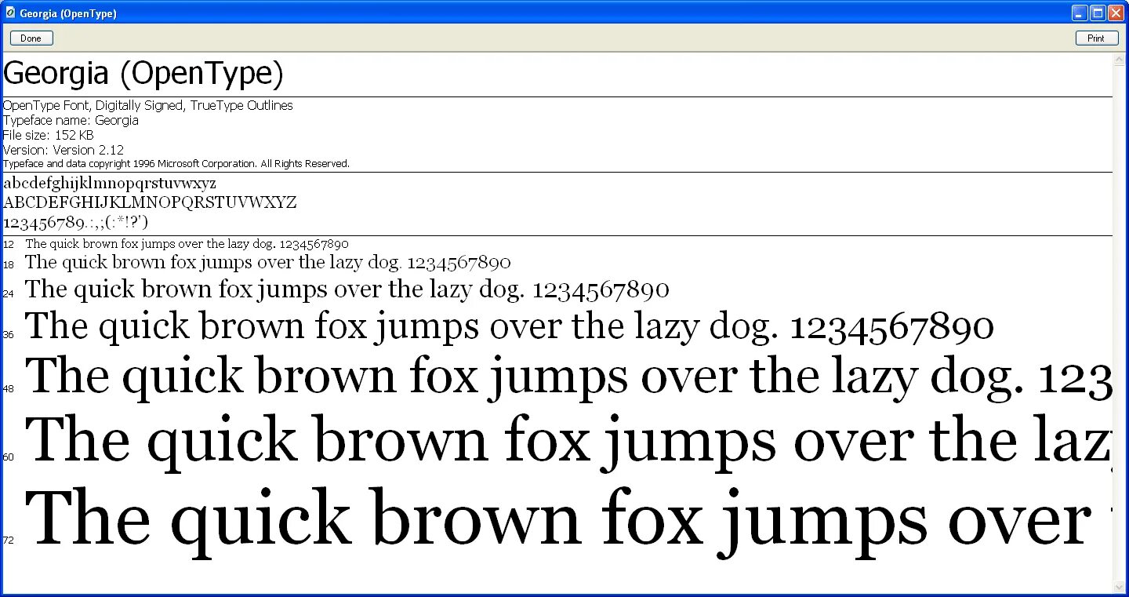Click the 12-point quick brown fox sample
Image resolution: width=1129 pixels, height=597 pixels.
(x=187, y=244)
